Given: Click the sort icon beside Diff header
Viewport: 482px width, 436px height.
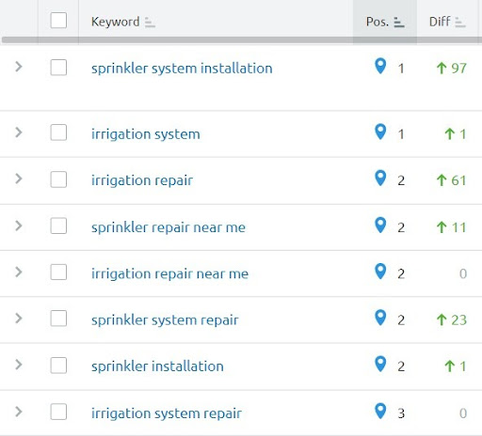Looking at the screenshot, I should point(460,23).
